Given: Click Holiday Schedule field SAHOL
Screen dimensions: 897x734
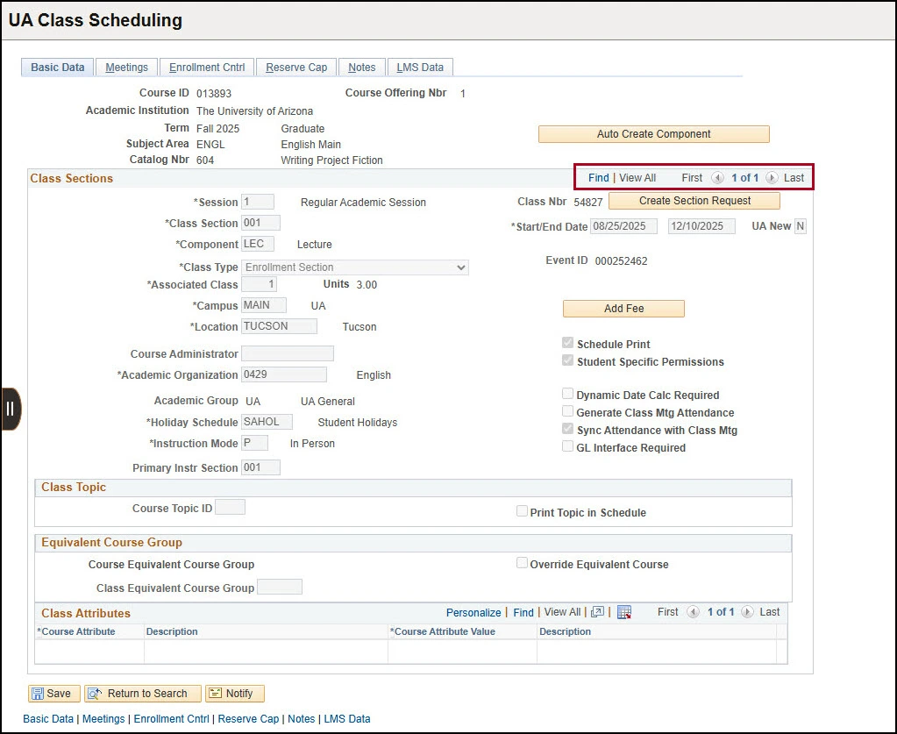Looking at the screenshot, I should [x=267, y=422].
